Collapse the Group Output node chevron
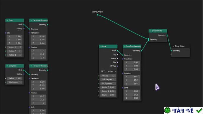 (x=173, y=46)
